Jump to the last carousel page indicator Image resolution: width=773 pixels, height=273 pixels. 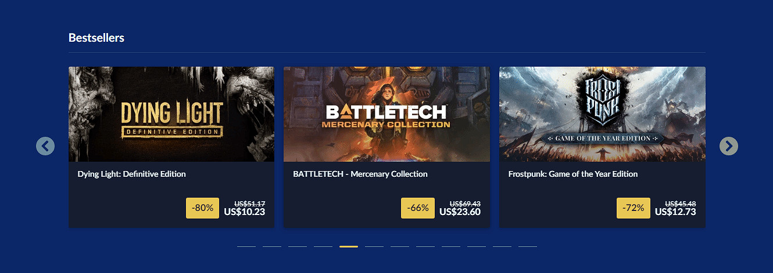pyautogui.click(x=528, y=246)
